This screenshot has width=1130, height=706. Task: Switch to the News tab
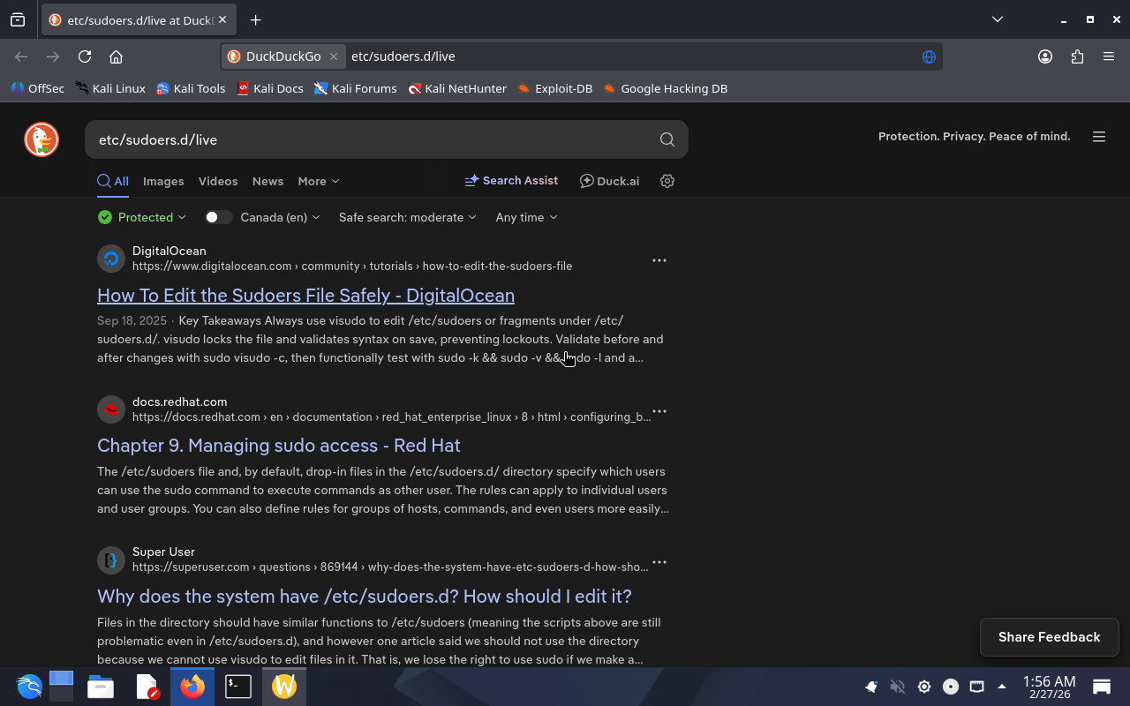pos(267,181)
